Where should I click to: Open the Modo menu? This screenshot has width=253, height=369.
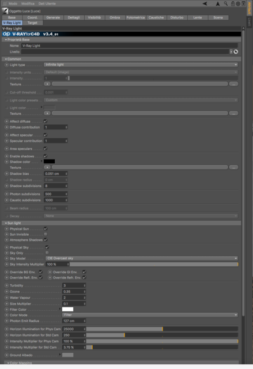click(x=13, y=3)
